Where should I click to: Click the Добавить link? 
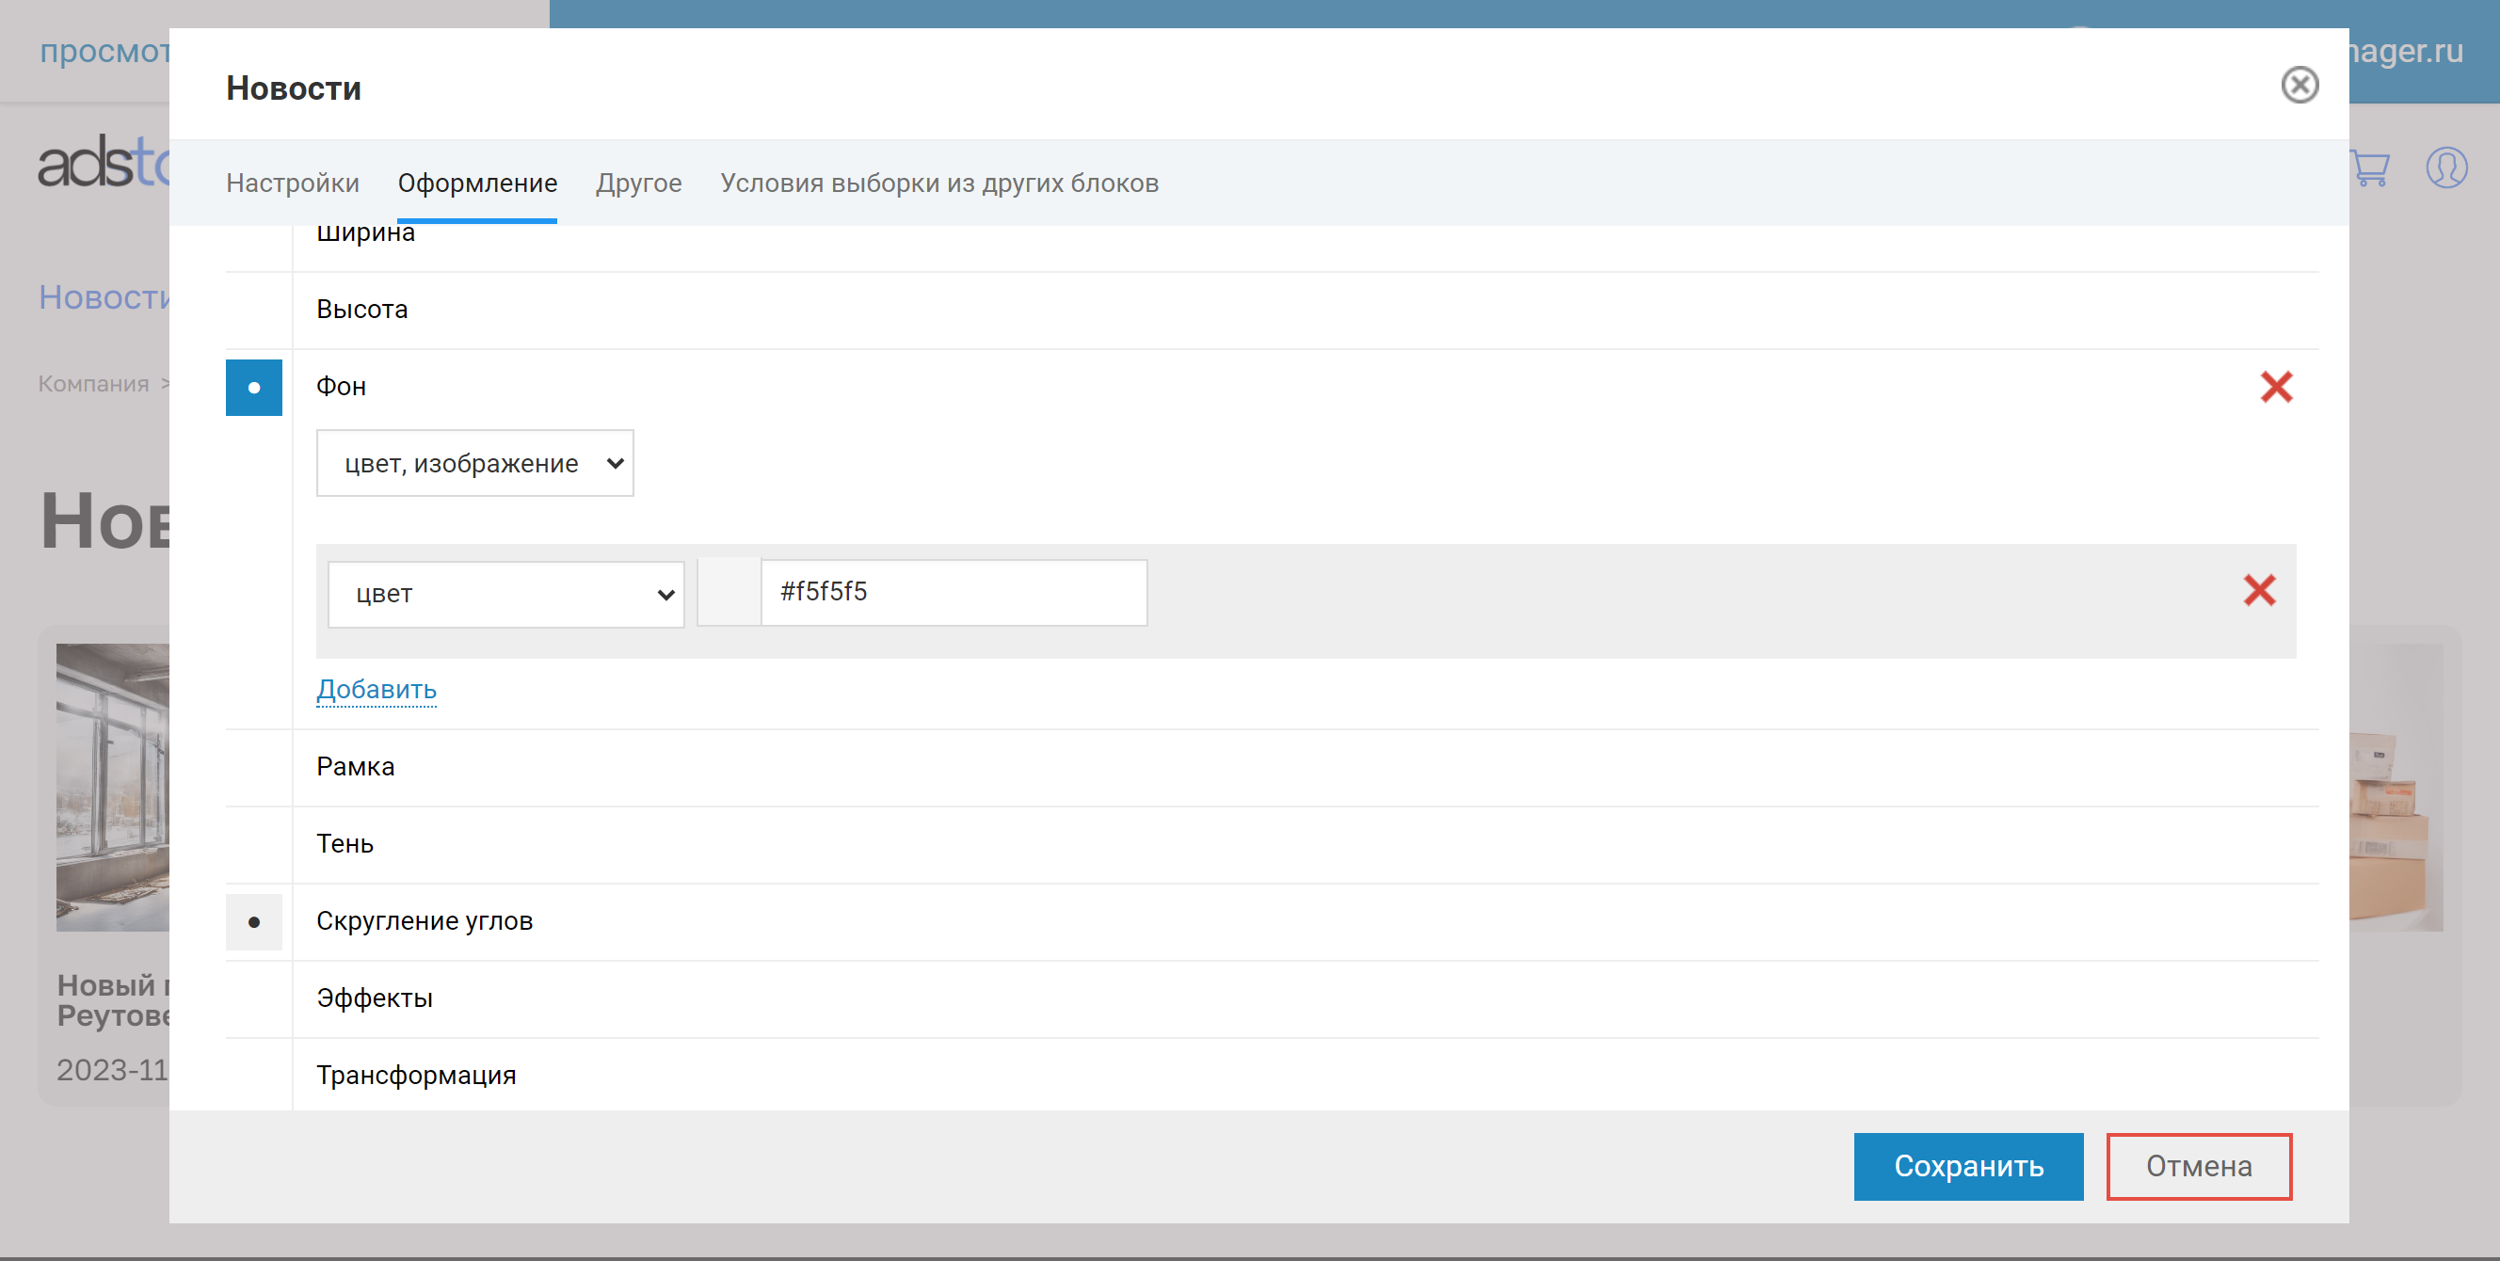click(377, 690)
